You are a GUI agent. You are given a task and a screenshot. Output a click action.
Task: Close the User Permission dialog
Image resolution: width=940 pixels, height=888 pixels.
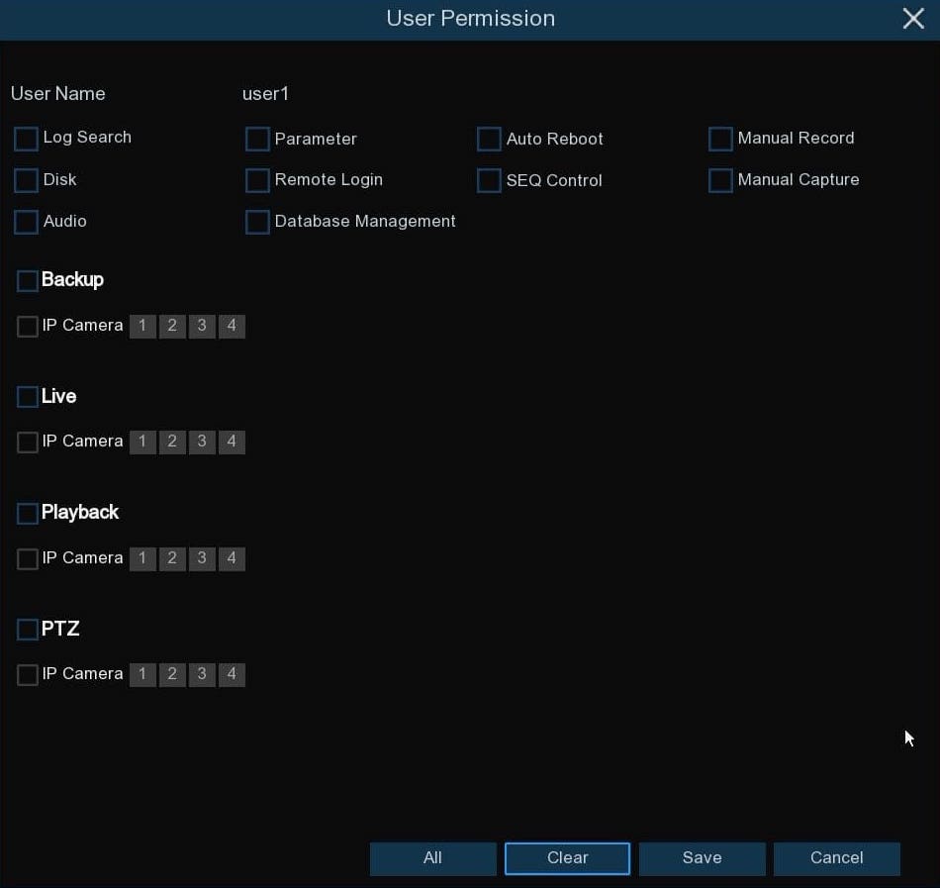(x=912, y=19)
